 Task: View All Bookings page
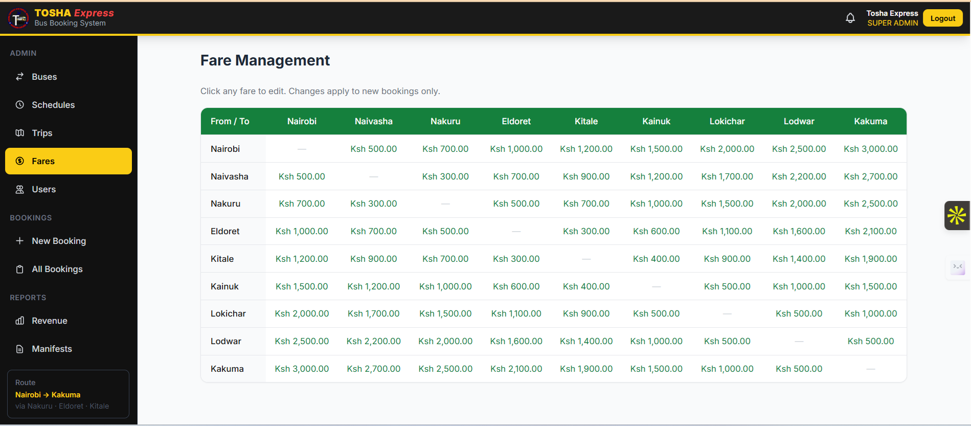[69, 269]
